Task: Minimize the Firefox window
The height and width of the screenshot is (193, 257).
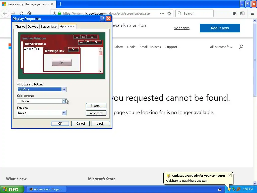Action: coord(242,4)
